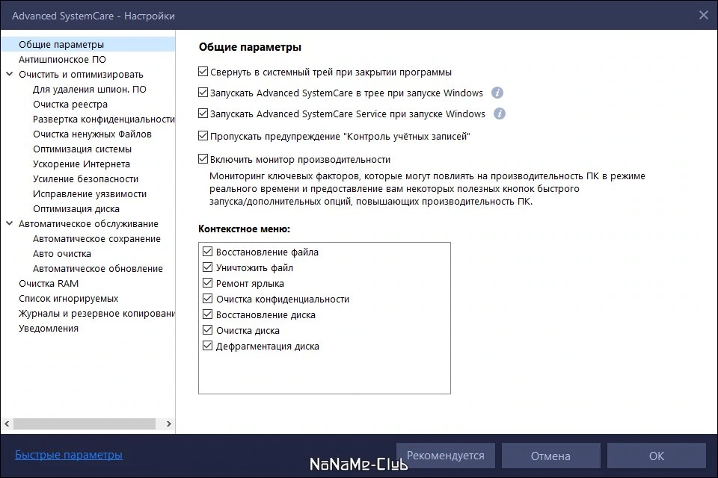Open "Авто очистка" settings

[62, 254]
